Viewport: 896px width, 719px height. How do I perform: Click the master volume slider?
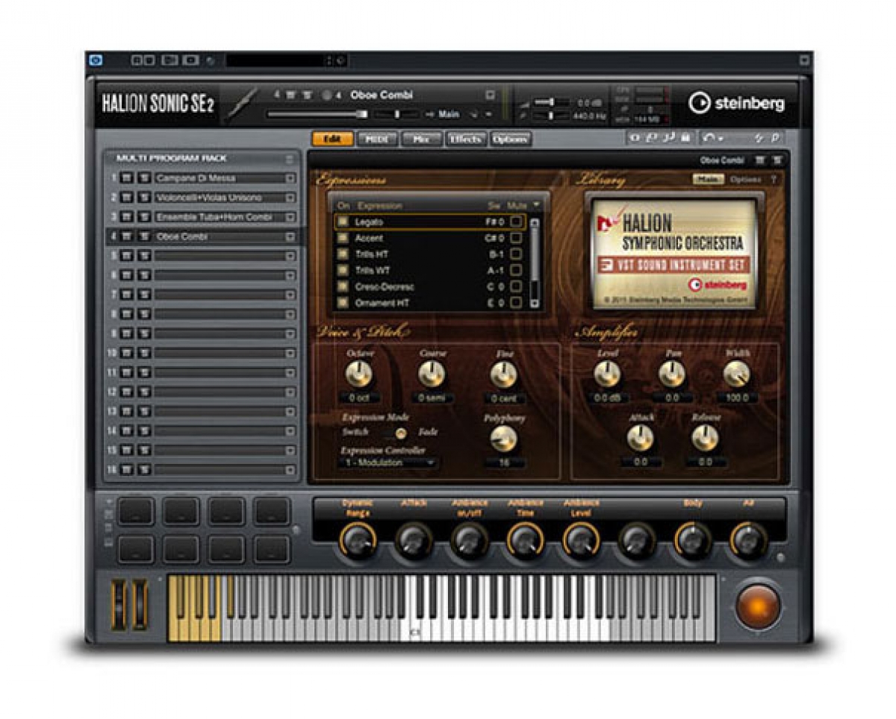553,102
